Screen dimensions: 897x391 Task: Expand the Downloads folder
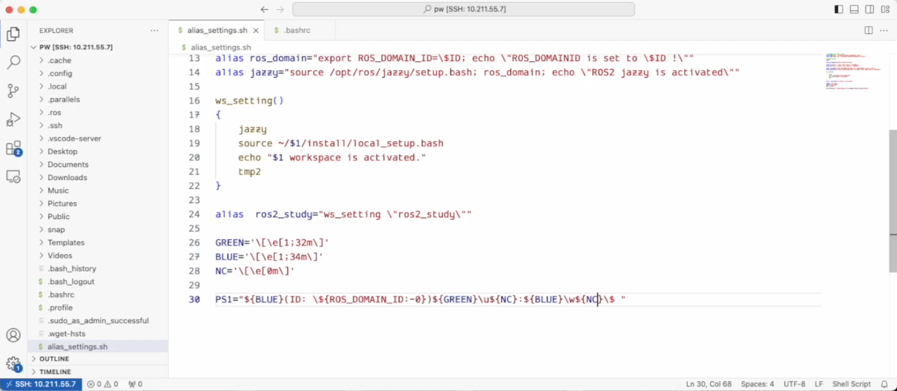tap(98, 177)
